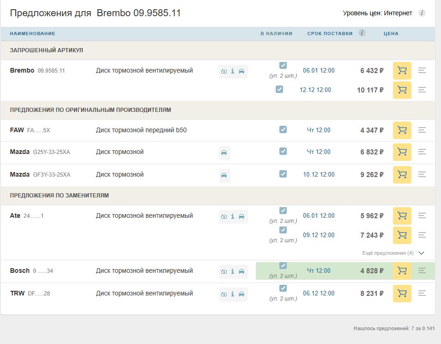Open Ещё предложения (4) link
441x344 pixels.
coord(388,253)
